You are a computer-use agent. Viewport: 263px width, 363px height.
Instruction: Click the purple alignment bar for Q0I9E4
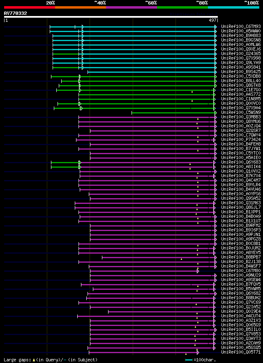[x=161, y=312]
